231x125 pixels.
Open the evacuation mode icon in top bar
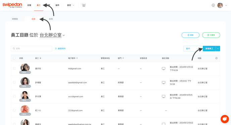[84, 5]
